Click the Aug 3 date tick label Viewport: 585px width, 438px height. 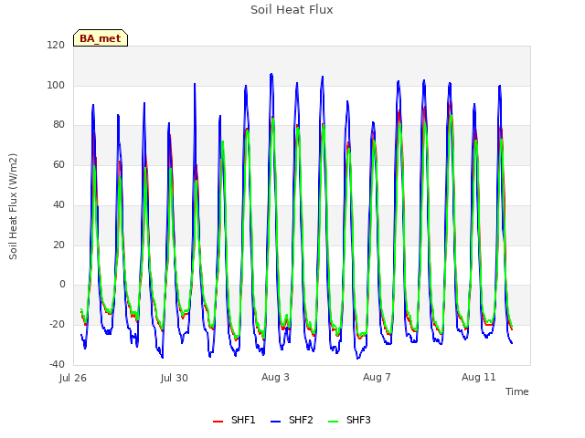pos(275,377)
